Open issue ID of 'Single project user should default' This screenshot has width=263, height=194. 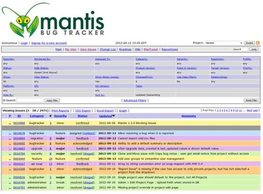(x=19, y=177)
